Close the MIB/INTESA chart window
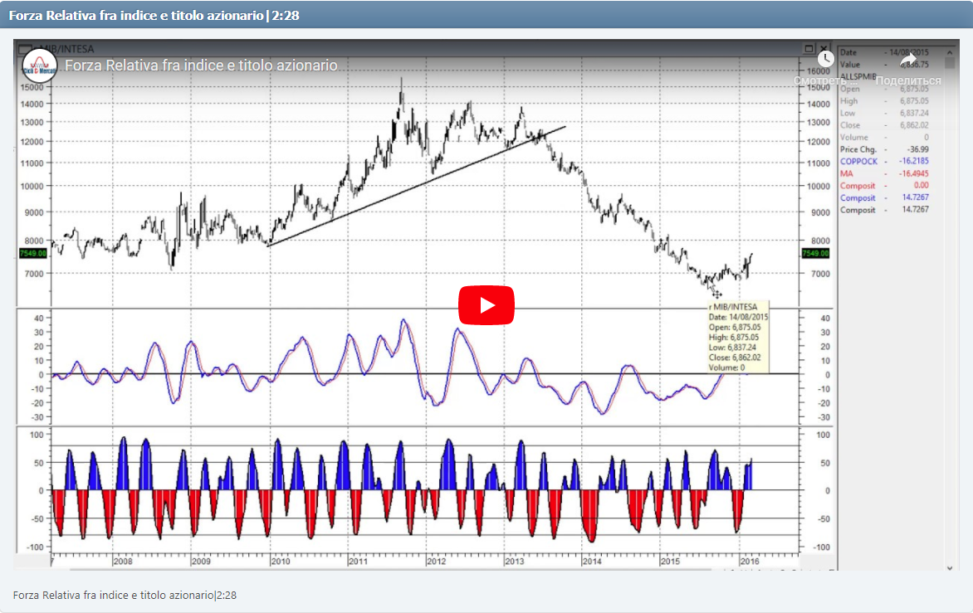Image resolution: width=973 pixels, height=613 pixels. click(824, 49)
